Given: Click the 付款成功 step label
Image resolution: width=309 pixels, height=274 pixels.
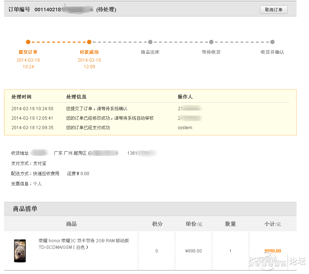Looking at the screenshot, I should tap(89, 52).
